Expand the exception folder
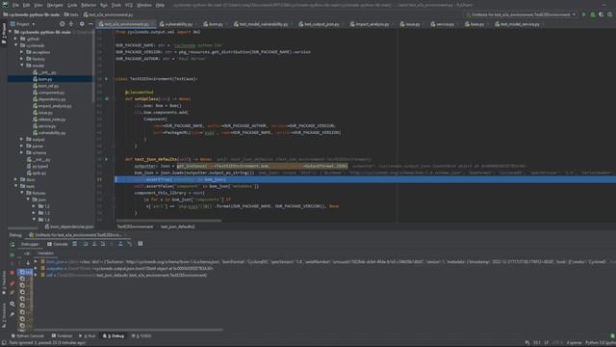The image size is (616, 347). (x=22, y=52)
